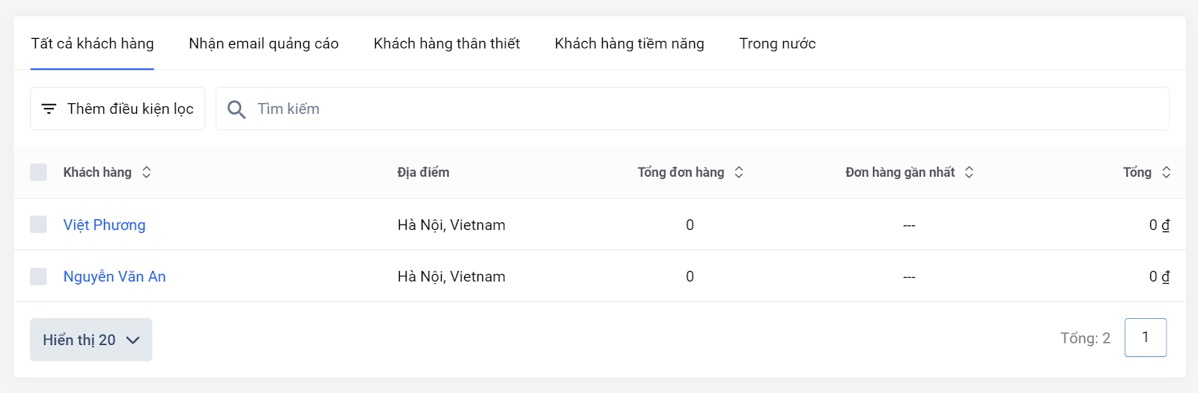Switch to Nhận email quảng cáo tab

click(x=264, y=43)
